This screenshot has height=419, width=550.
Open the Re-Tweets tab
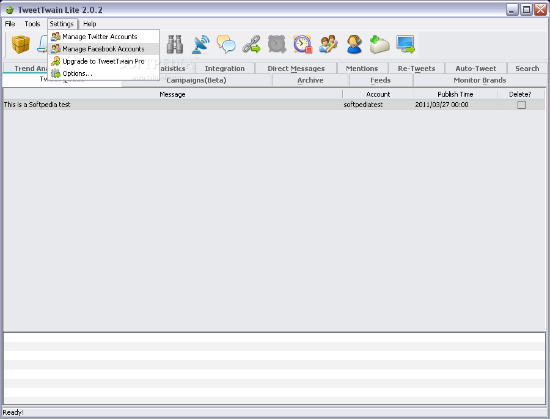click(x=416, y=69)
